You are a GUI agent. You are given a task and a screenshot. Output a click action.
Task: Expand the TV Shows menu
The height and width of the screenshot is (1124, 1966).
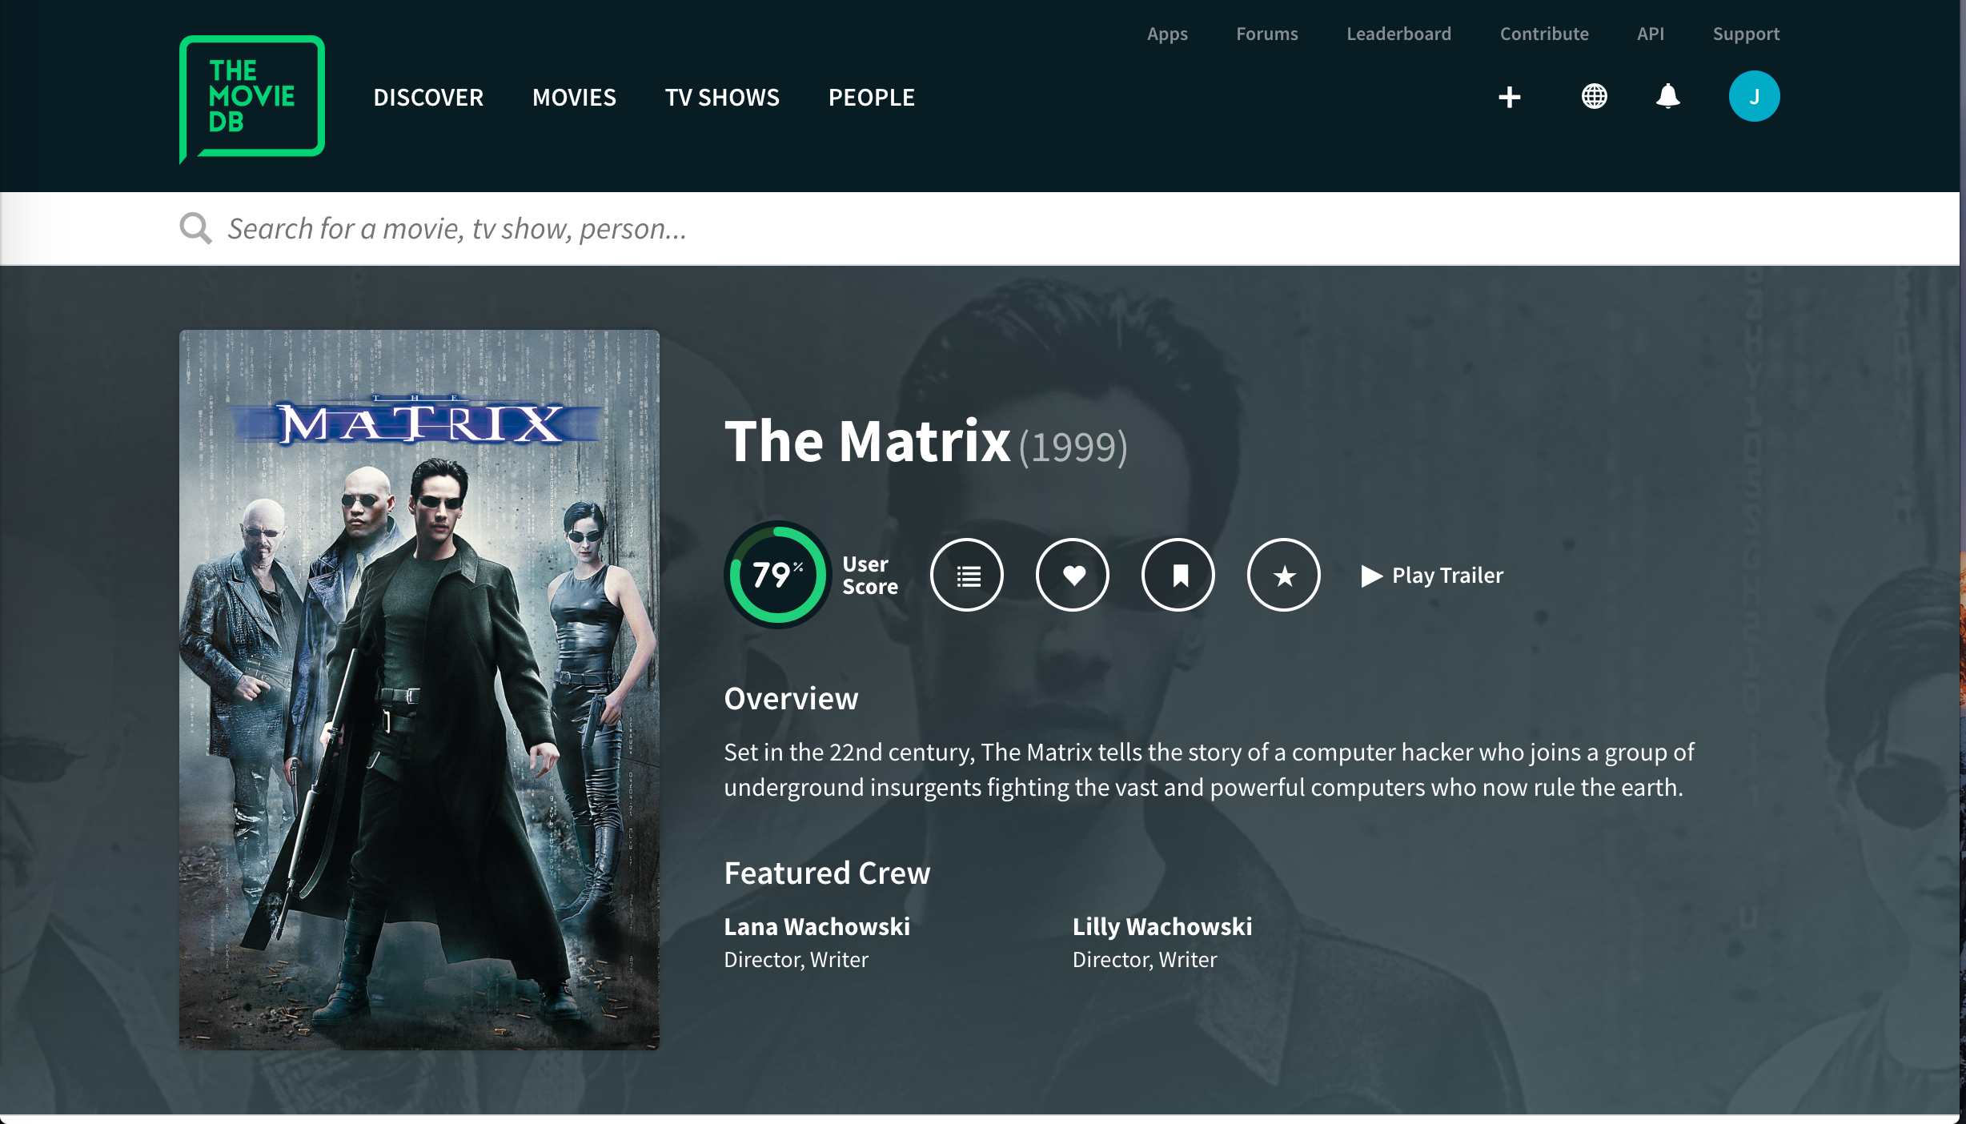pyautogui.click(x=722, y=98)
